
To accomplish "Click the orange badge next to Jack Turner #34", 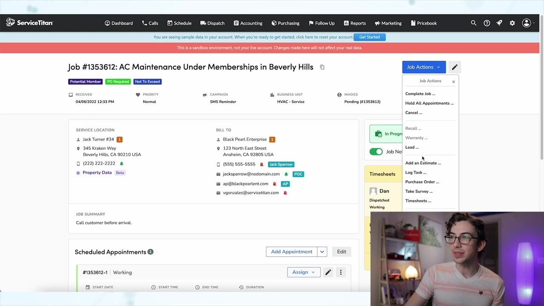I will (x=119, y=139).
